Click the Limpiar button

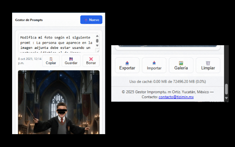coord(208,65)
